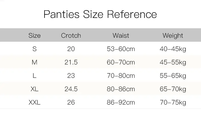Select the S size cell
The height and width of the screenshot is (123, 201).
[35, 49]
